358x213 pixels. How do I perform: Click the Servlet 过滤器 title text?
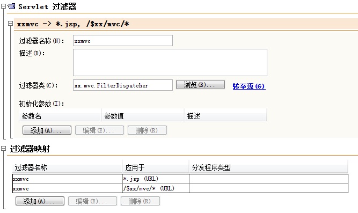pos(47,6)
